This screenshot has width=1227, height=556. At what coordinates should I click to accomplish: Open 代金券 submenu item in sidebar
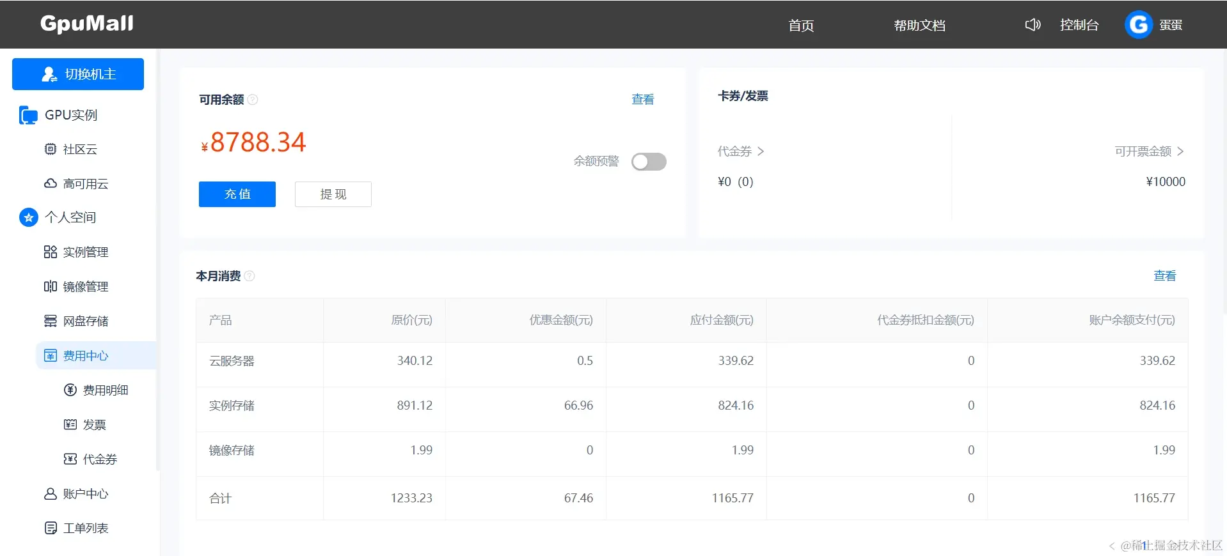(100, 459)
